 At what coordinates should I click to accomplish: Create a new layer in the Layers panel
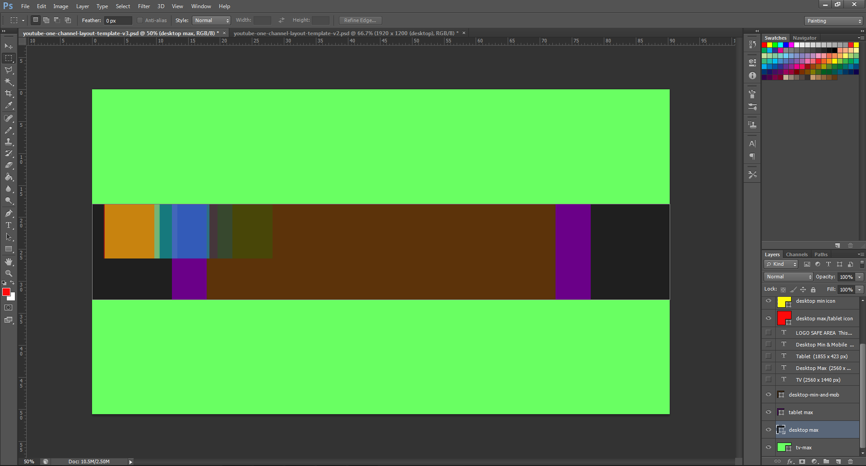pos(838,461)
